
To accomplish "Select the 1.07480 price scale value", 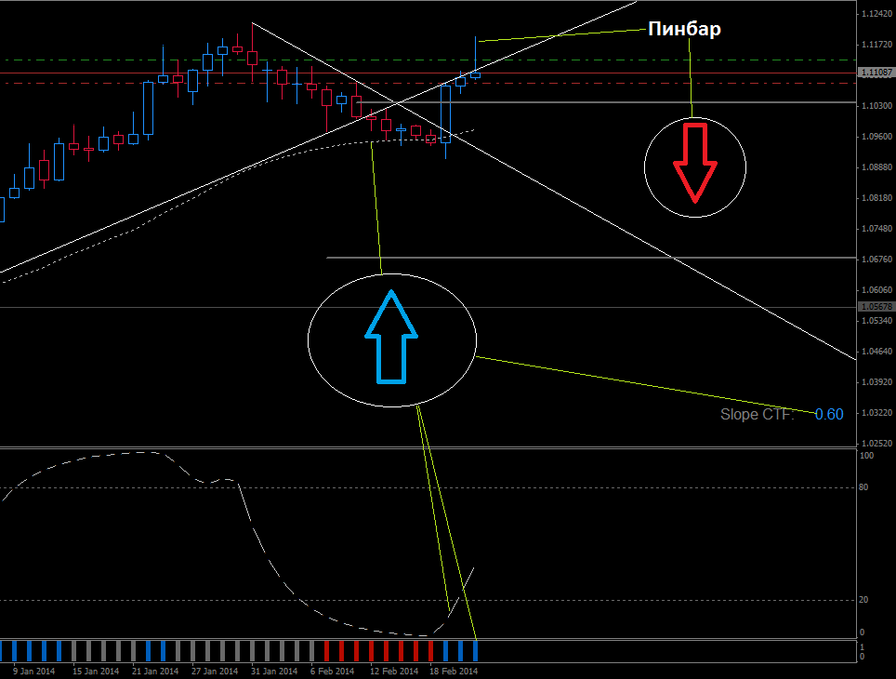I will tap(876, 229).
